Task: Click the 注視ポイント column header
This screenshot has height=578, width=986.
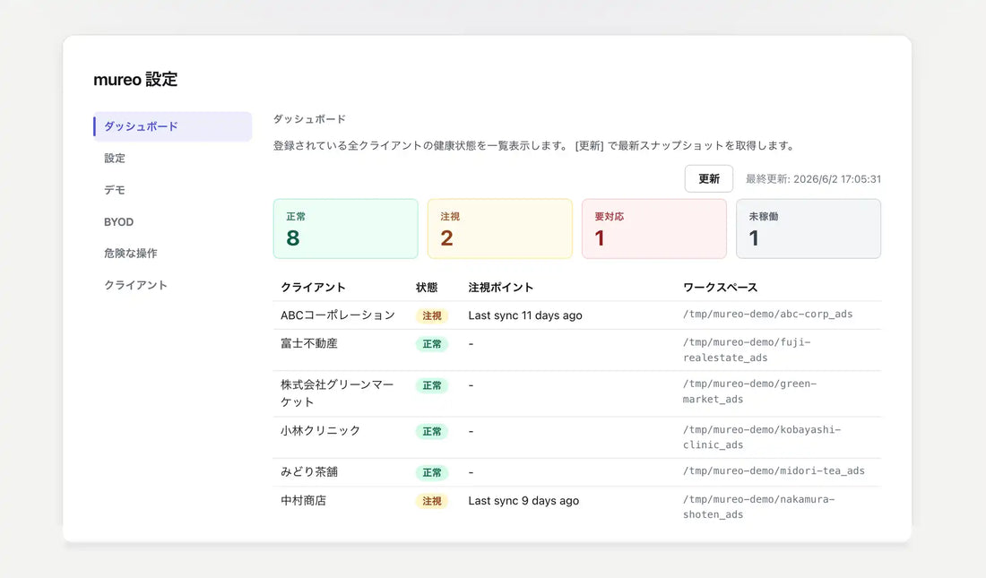Action: click(500, 288)
